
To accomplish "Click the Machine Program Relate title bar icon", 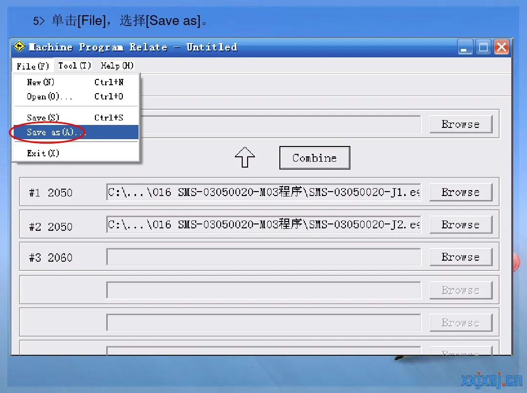I will [x=19, y=47].
